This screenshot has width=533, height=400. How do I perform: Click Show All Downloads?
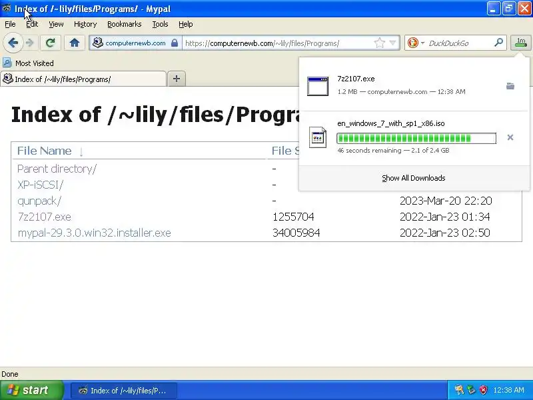tap(414, 178)
